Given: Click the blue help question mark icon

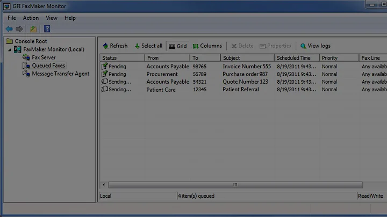Looking at the screenshot, I should (x=47, y=29).
